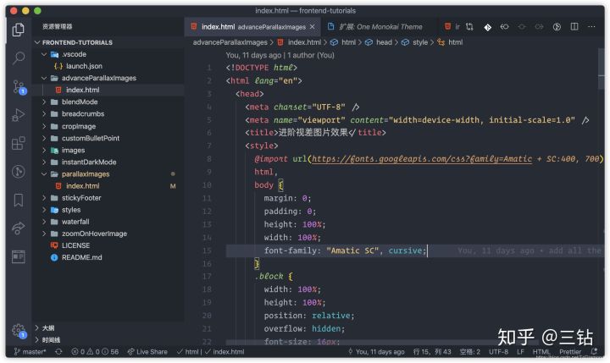Collapse the advanceParallaxImages folder
This screenshot has height=363, width=610.
pos(44,78)
